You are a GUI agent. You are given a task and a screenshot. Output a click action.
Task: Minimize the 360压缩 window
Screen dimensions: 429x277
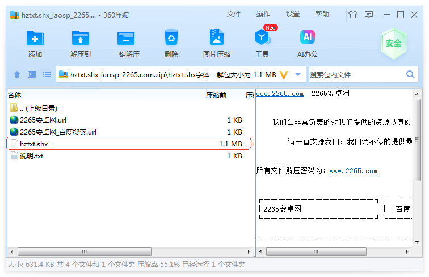click(x=387, y=15)
